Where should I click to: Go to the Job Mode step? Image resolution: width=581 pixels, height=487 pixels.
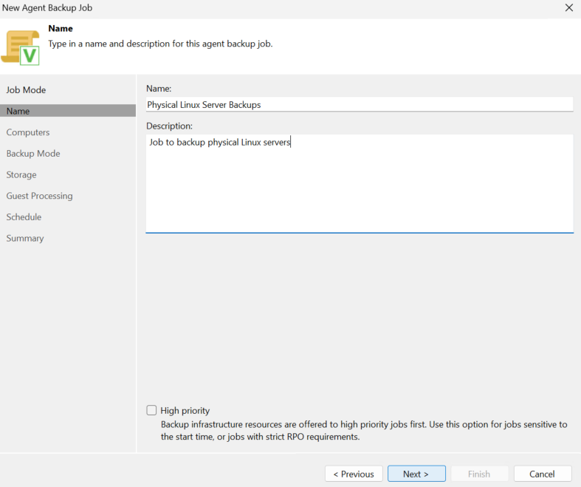click(26, 90)
